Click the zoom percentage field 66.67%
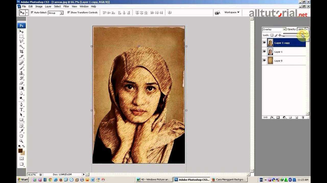Viewport: 327px width, 183px height. click(x=32, y=175)
